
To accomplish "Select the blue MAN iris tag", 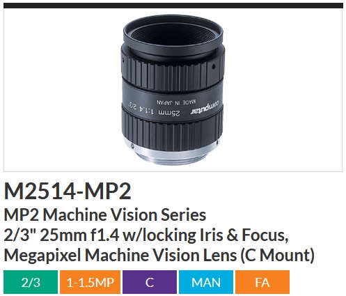I will tap(206, 282).
